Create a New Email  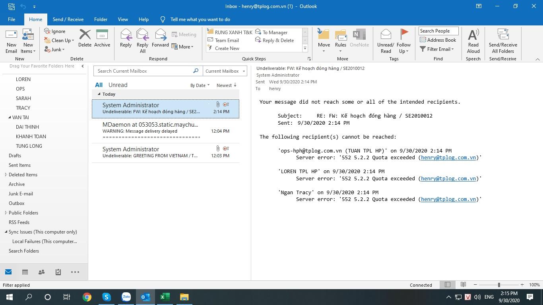coord(11,41)
